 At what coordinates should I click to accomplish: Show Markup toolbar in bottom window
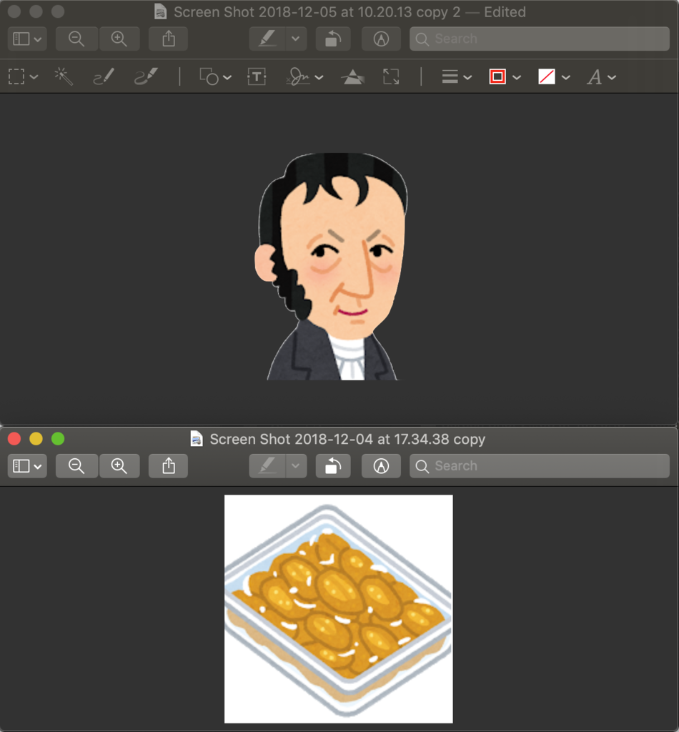(381, 466)
